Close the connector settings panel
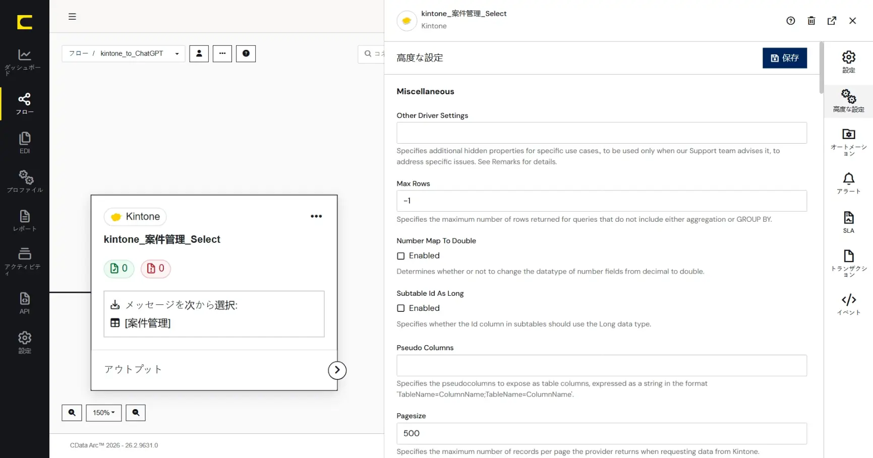873x458 pixels. click(852, 21)
